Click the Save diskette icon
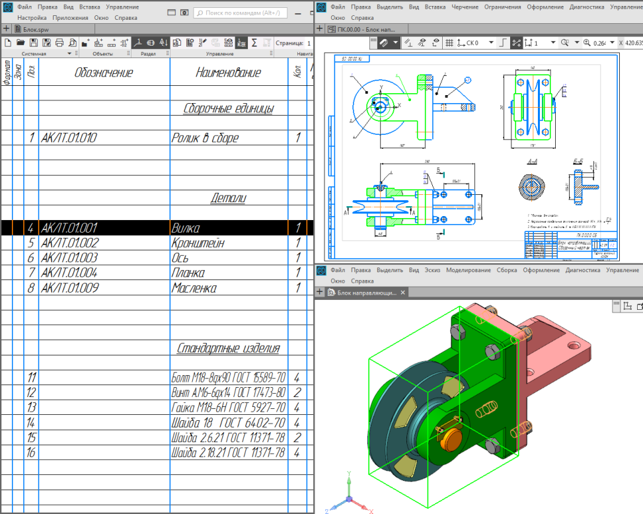This screenshot has height=514, width=643. 33,43
